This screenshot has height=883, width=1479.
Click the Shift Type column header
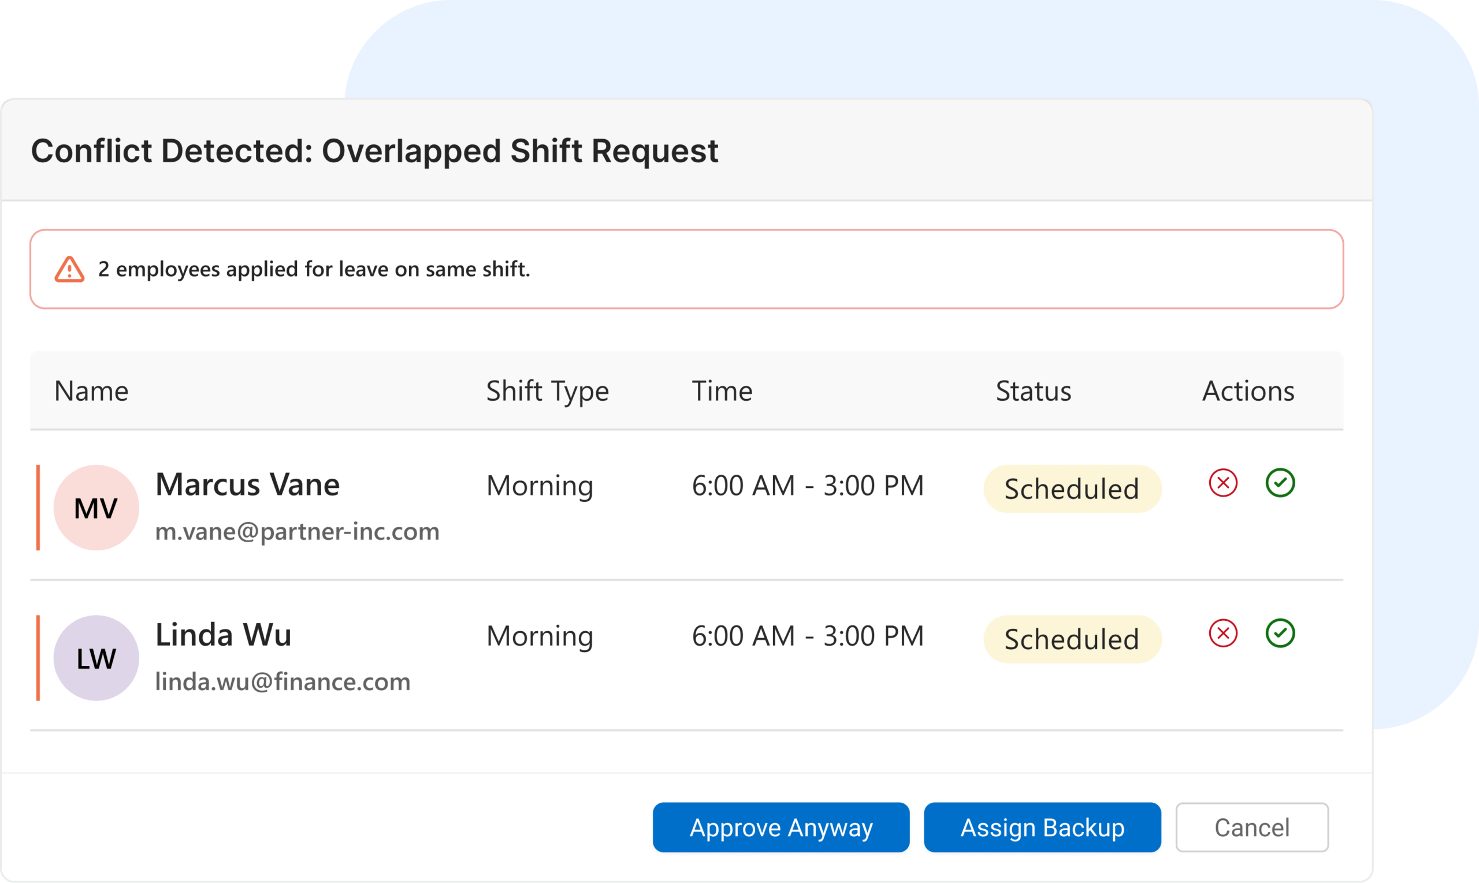pyautogui.click(x=548, y=391)
